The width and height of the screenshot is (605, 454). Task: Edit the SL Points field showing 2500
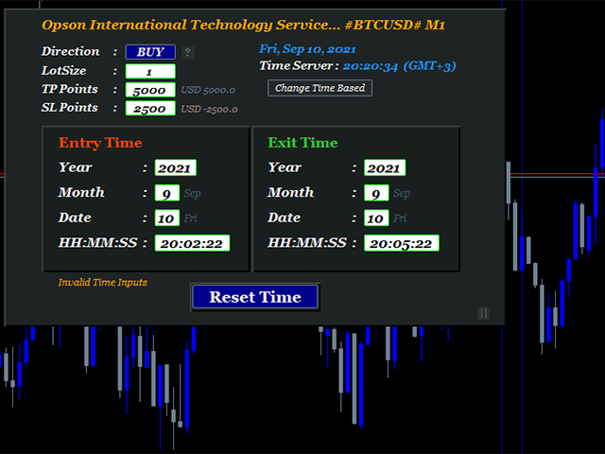coord(150,109)
